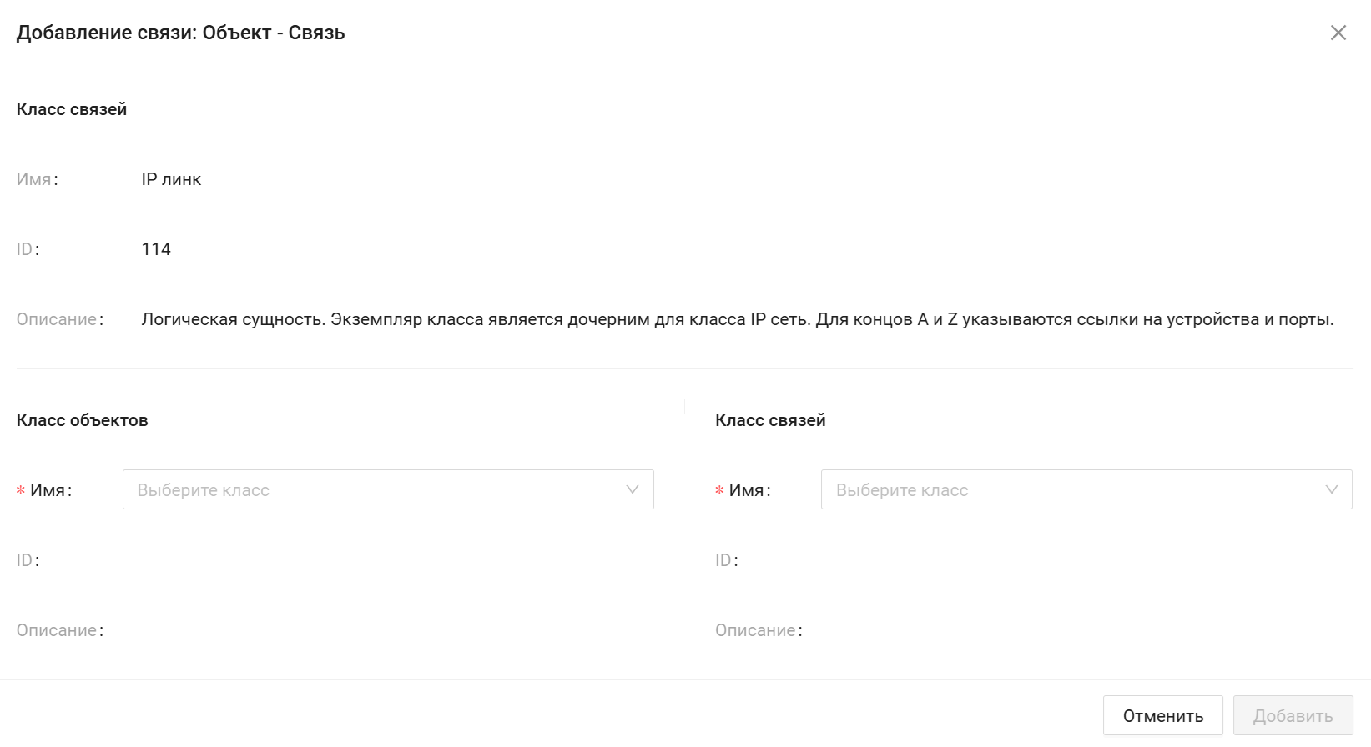Click the red asterisk of link class name

point(719,491)
